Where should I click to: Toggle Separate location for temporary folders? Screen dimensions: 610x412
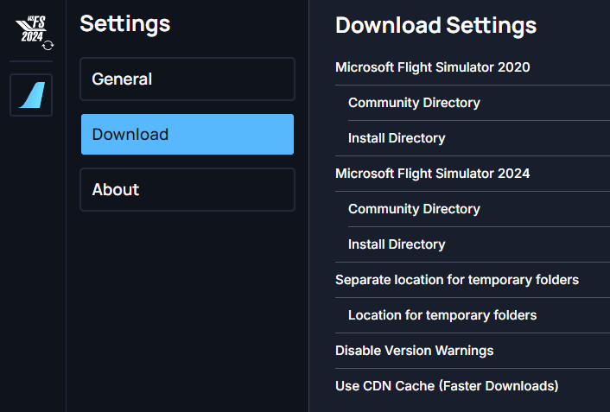(x=456, y=280)
